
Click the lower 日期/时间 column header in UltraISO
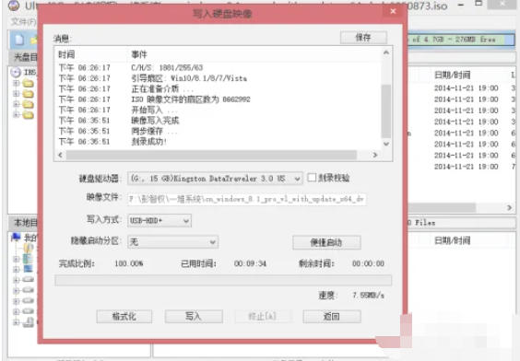(453, 240)
